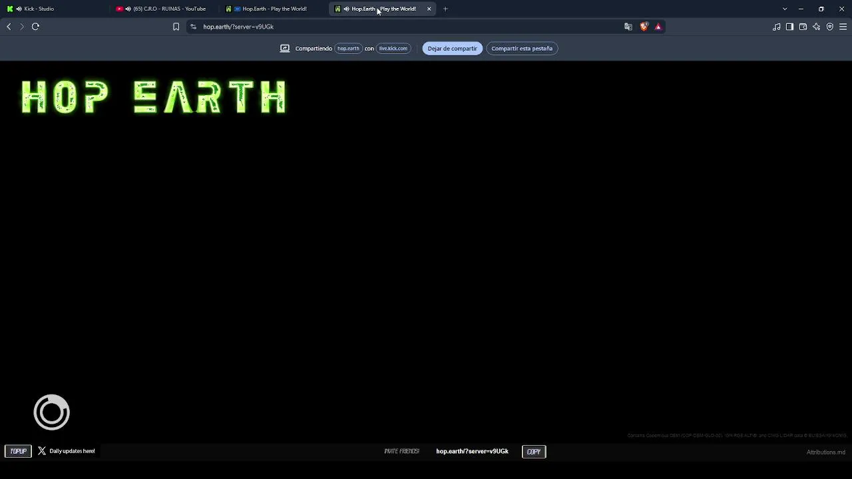Mute audio on YouTube RUINAS tab
This screenshot has width=852, height=479.
coord(128,9)
